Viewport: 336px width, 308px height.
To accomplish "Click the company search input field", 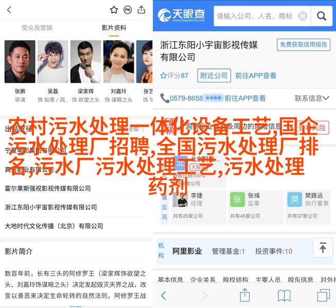I will pos(255,16).
